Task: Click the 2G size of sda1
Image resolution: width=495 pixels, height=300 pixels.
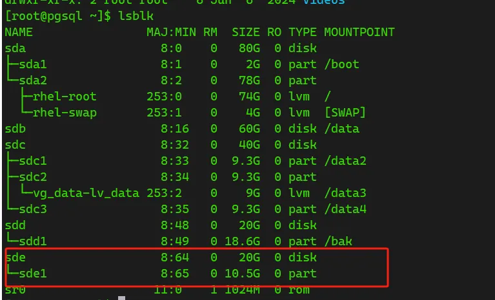Action: click(x=253, y=64)
